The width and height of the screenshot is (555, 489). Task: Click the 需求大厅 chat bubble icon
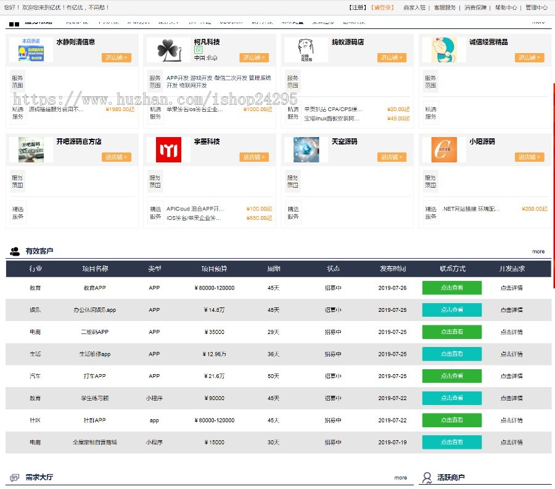15,478
